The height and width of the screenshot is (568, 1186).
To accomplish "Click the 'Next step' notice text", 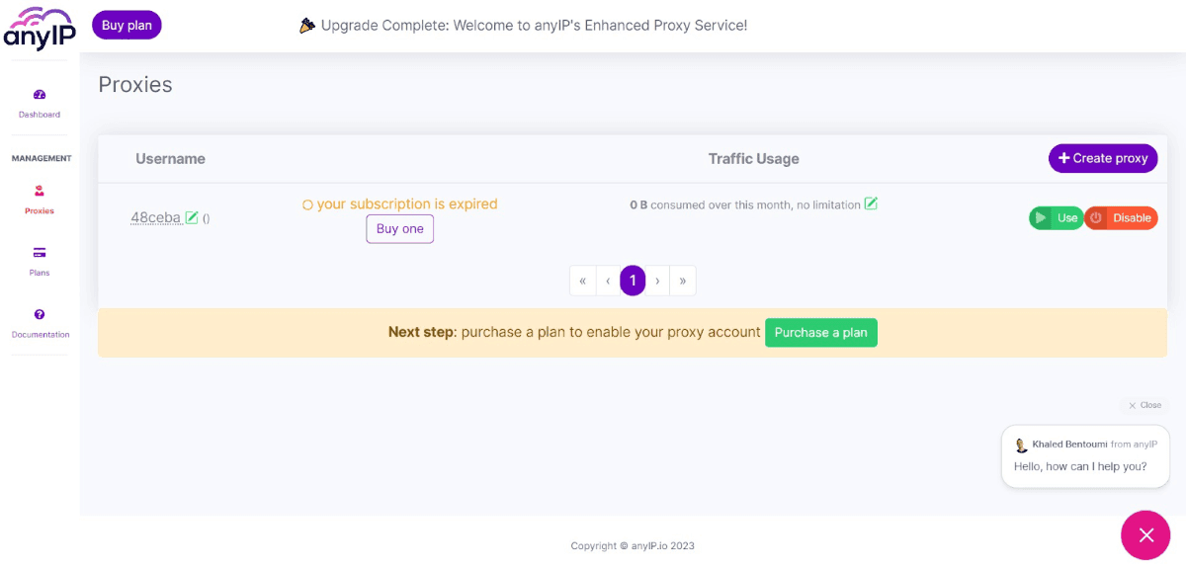I will point(574,333).
